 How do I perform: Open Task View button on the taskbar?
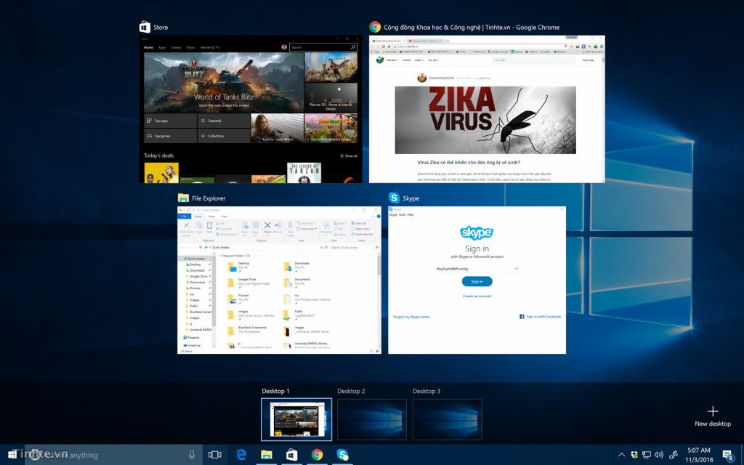coord(215,455)
